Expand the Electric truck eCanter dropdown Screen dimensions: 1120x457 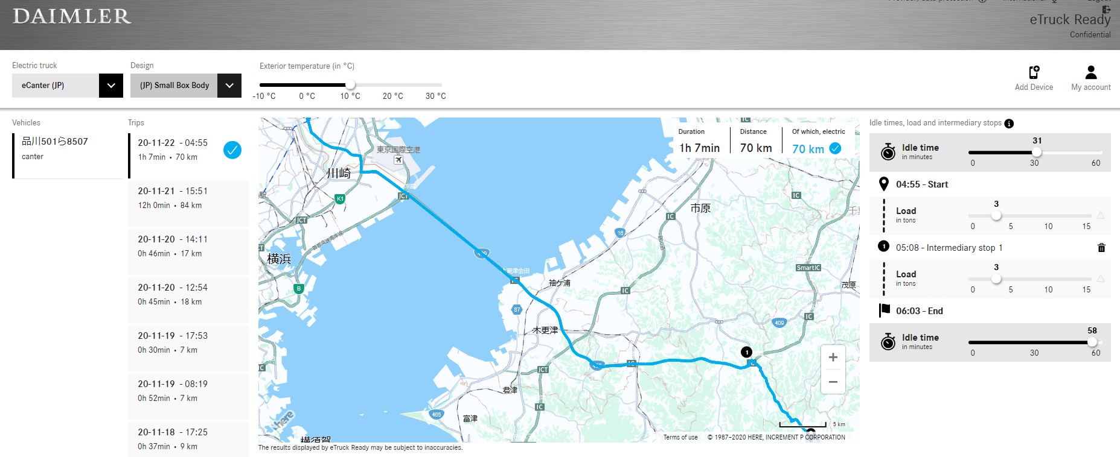pos(110,86)
